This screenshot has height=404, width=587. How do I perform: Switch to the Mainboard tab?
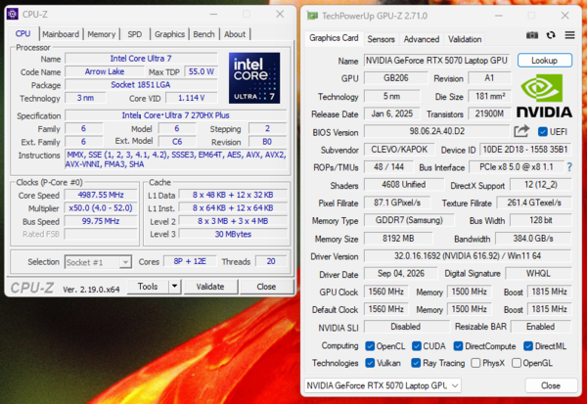coord(61,34)
